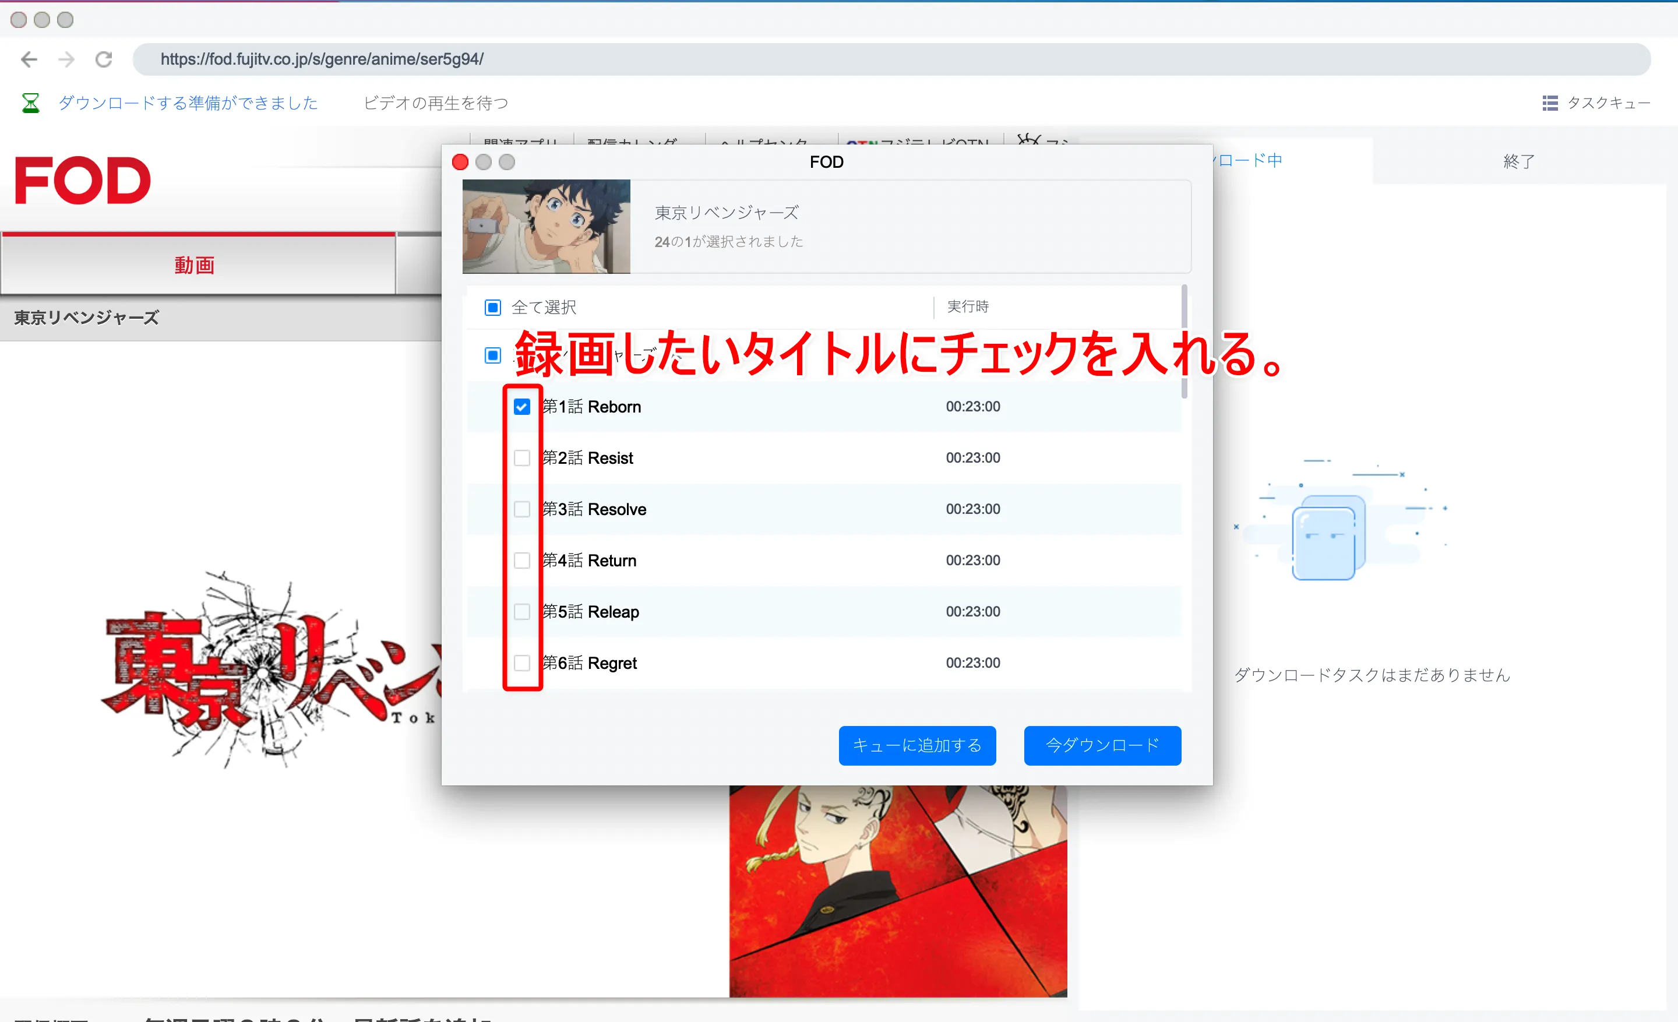
Task: Check episode 第3話 Resolve
Action: (521, 509)
